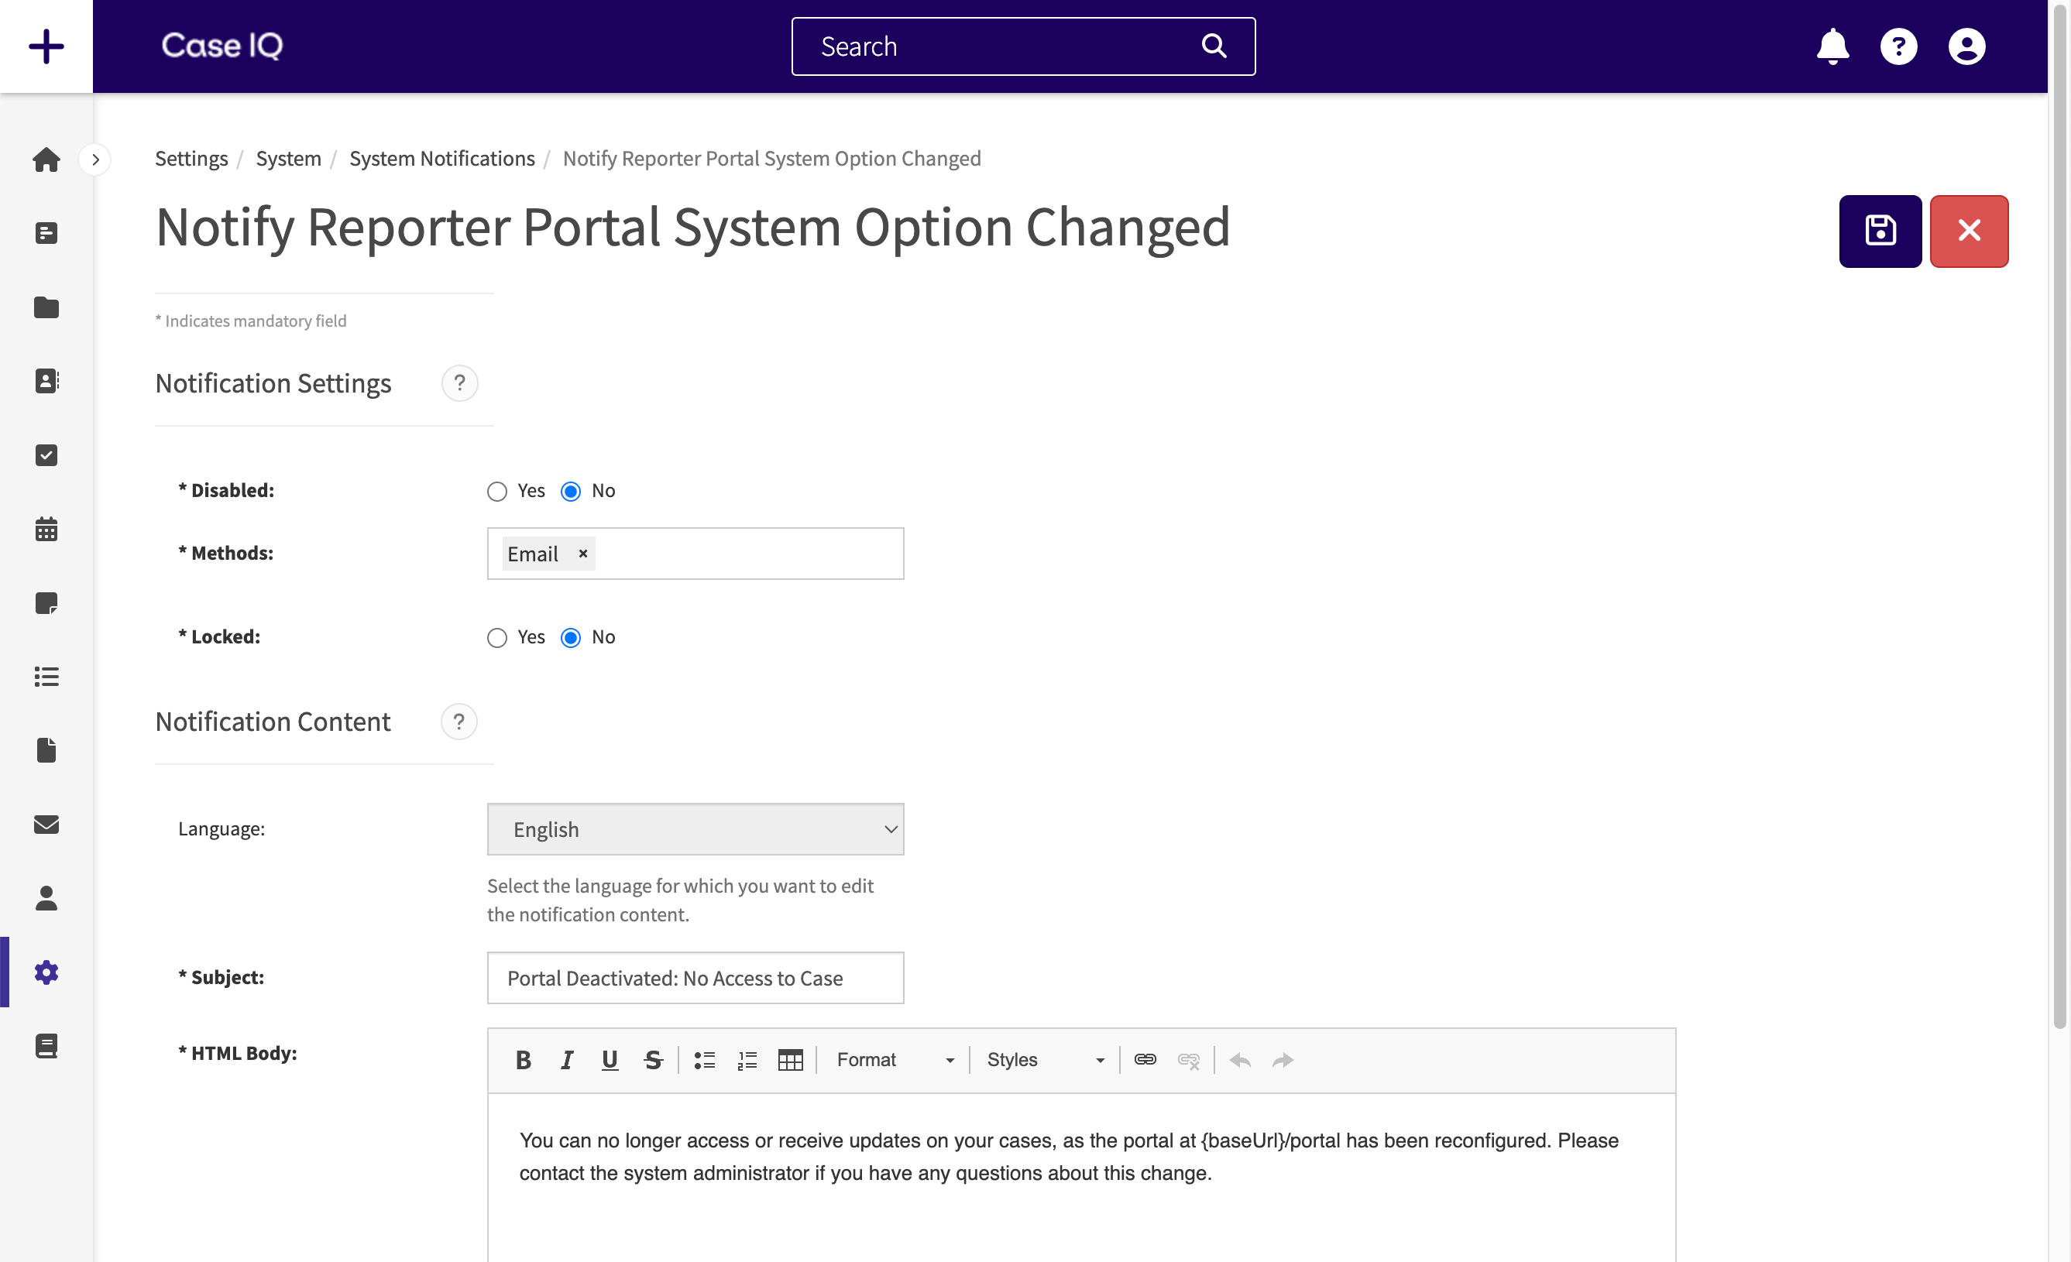Click the undo arrow in the editor
The width and height of the screenshot is (2071, 1262).
[1240, 1061]
